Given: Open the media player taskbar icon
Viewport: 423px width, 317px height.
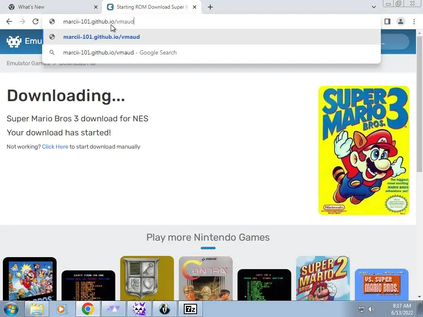Looking at the screenshot, I should 62,309.
